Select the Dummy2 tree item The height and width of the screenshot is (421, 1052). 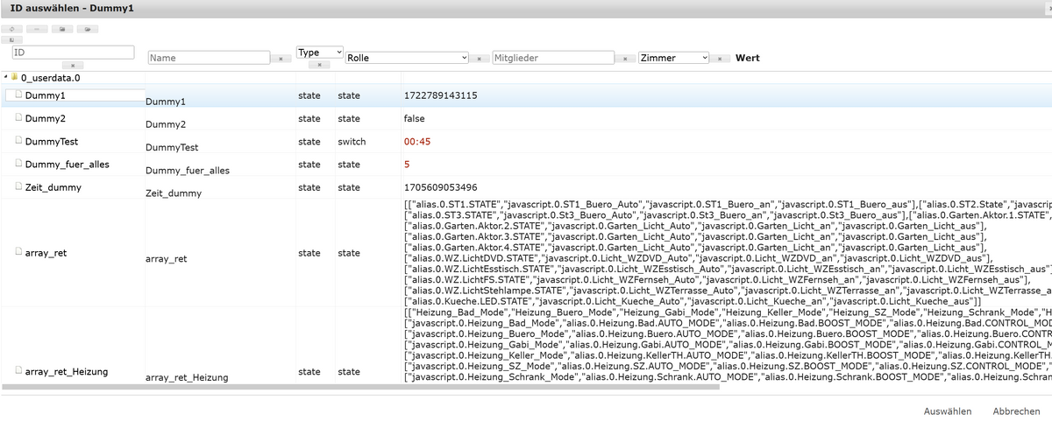click(x=46, y=117)
